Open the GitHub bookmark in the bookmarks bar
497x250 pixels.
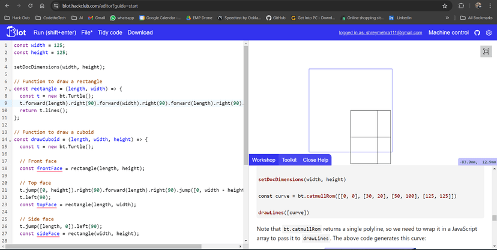click(276, 18)
